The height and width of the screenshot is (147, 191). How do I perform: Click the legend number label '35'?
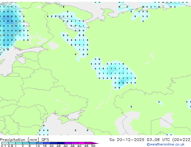[x=72, y=146]
